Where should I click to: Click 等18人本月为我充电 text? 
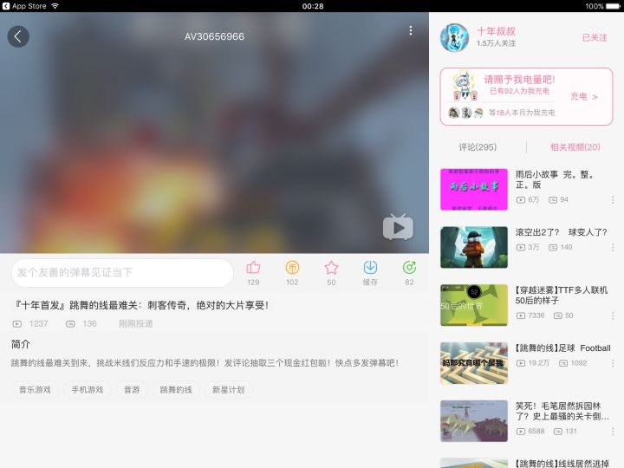(522, 113)
